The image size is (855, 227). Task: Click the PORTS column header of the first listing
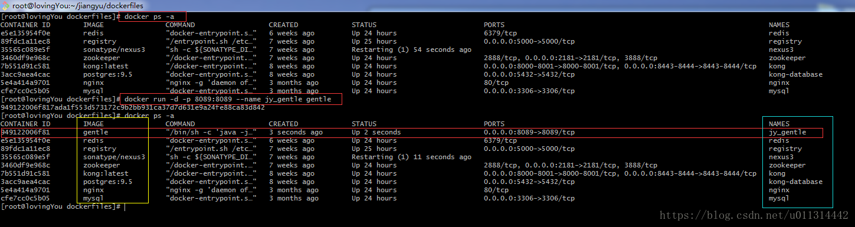pos(494,25)
